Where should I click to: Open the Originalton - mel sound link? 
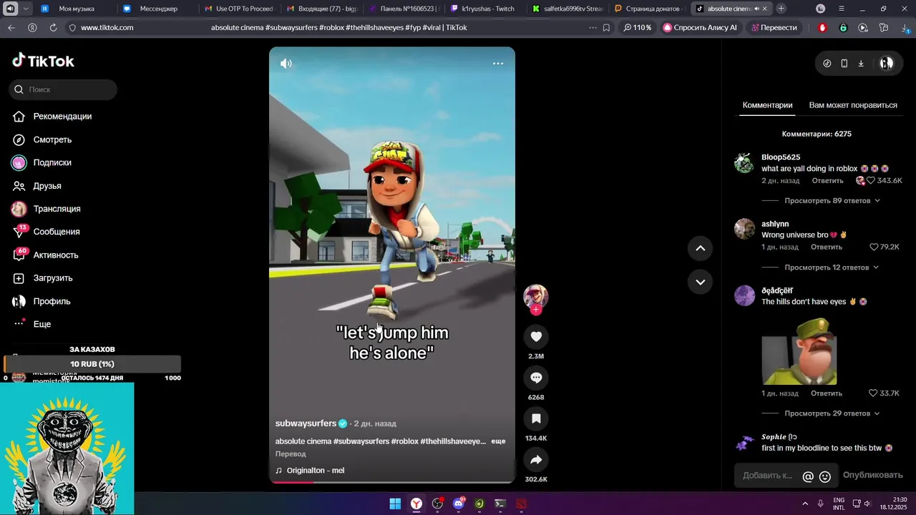click(x=316, y=471)
